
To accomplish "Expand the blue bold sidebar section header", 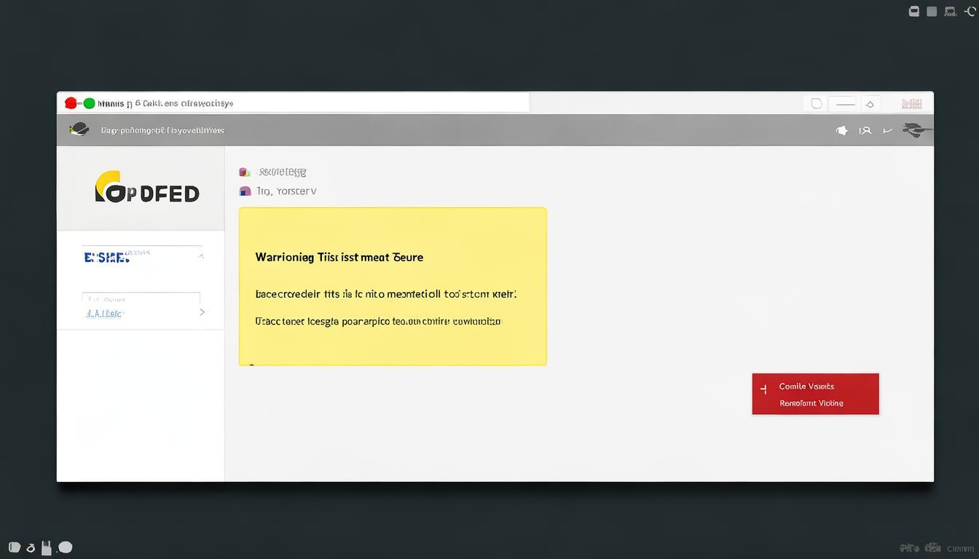I will pyautogui.click(x=107, y=257).
